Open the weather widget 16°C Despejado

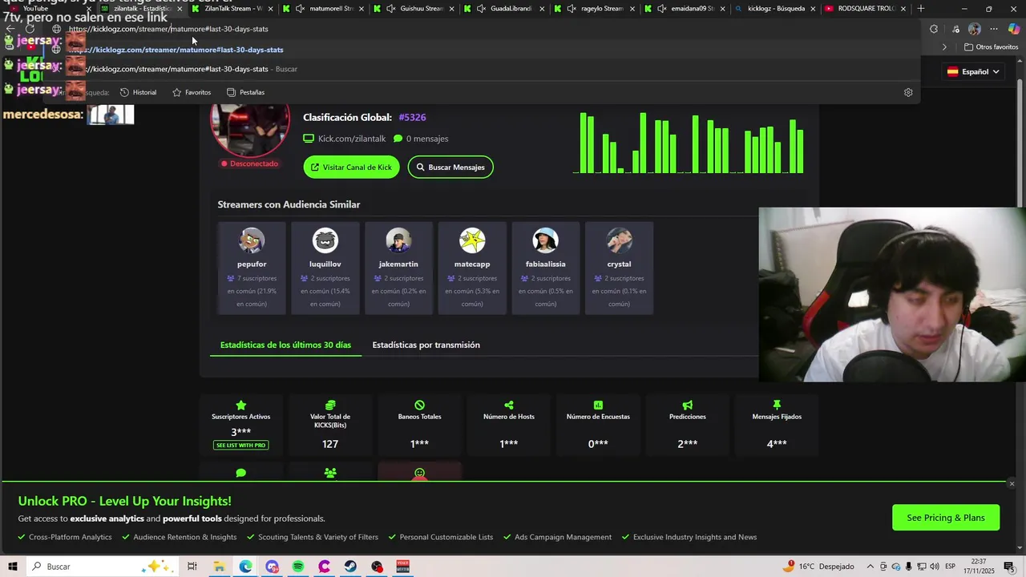pos(820,567)
